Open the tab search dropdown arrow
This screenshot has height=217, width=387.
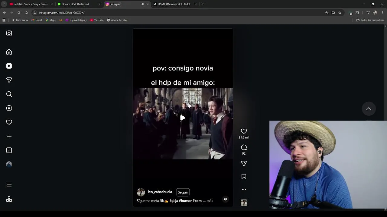(x=4, y=4)
